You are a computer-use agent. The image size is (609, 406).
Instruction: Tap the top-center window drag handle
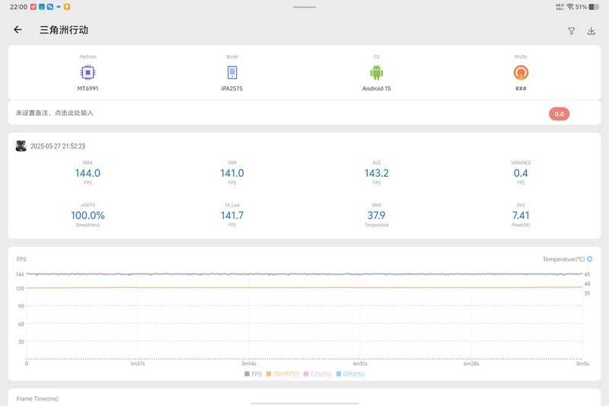(304, 7)
